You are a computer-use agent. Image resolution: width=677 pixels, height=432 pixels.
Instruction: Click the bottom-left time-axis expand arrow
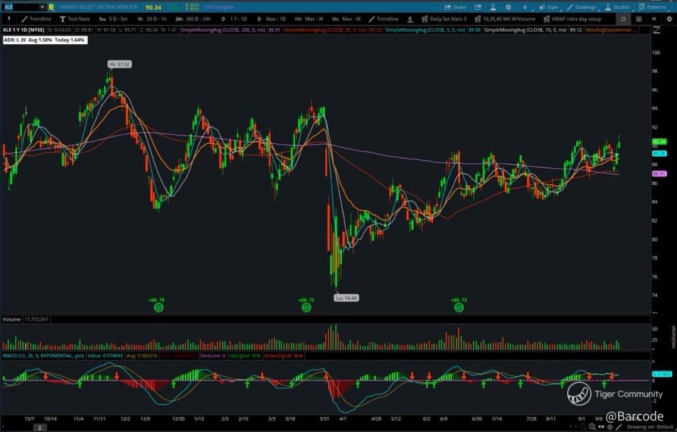click(x=39, y=428)
